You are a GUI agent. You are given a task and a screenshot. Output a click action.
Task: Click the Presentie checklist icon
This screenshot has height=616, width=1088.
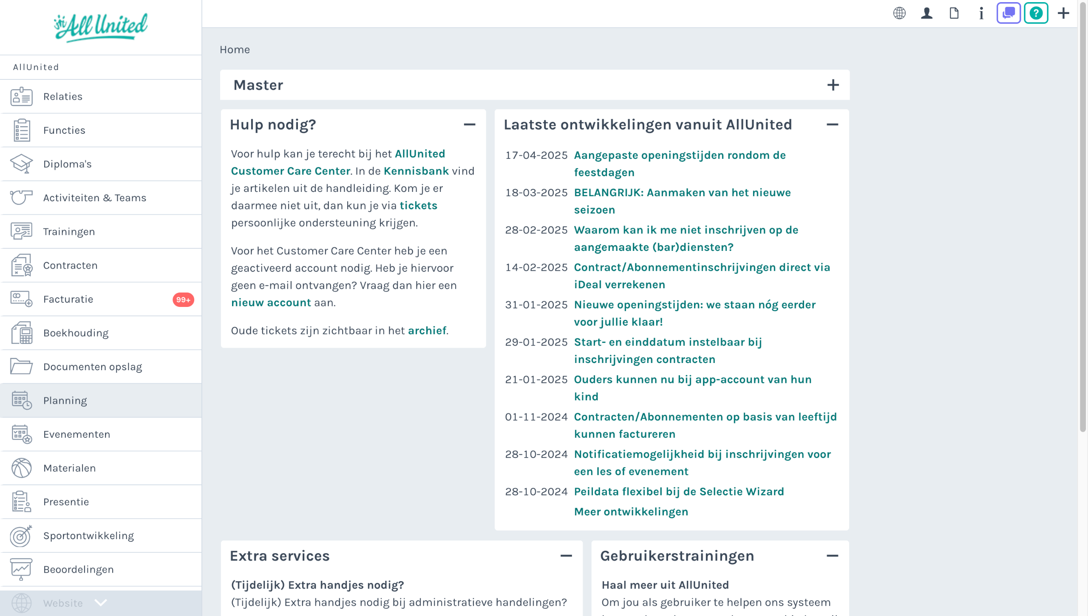click(x=21, y=502)
